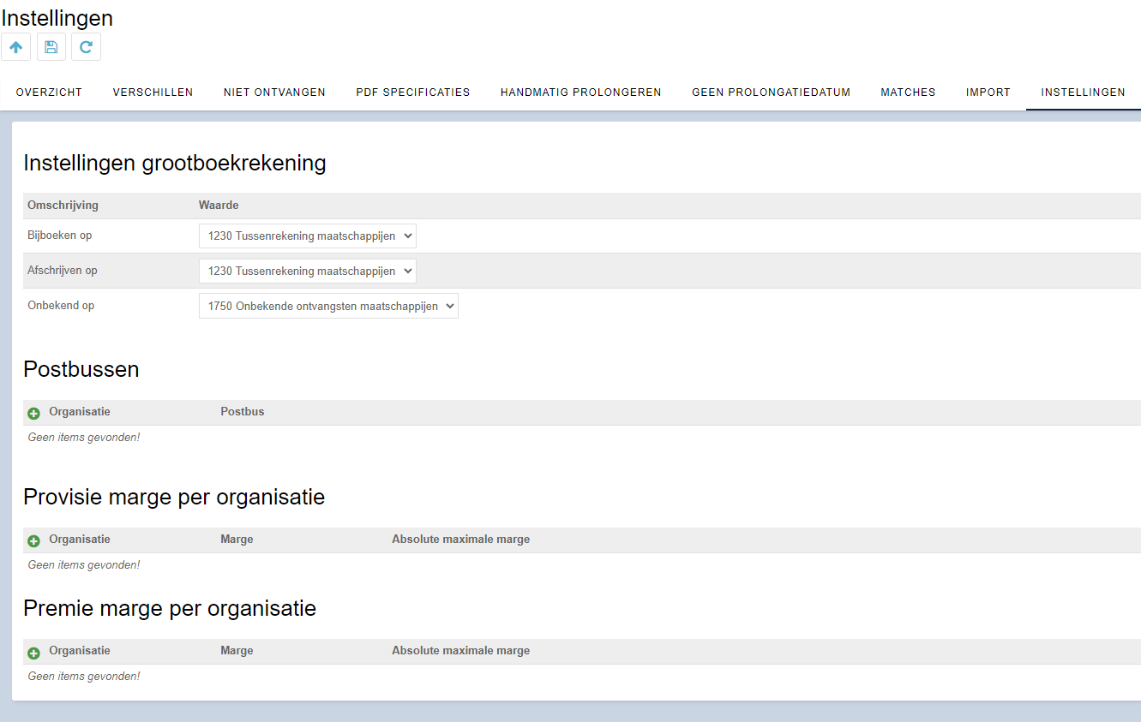Image resolution: width=1141 pixels, height=722 pixels.
Task: Save settings with the floppy disk icon
Action: [51, 47]
